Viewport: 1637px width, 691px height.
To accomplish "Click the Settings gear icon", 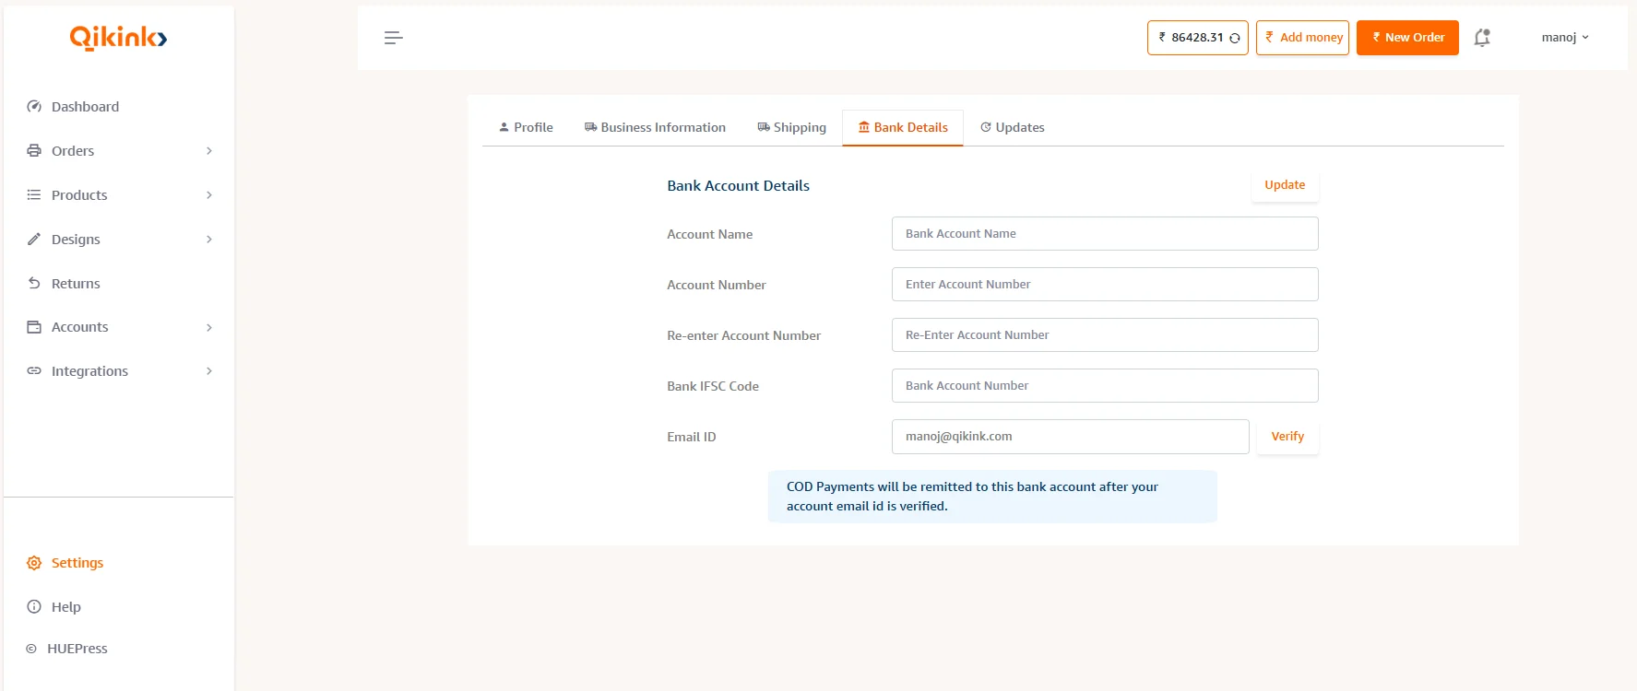I will pos(34,563).
